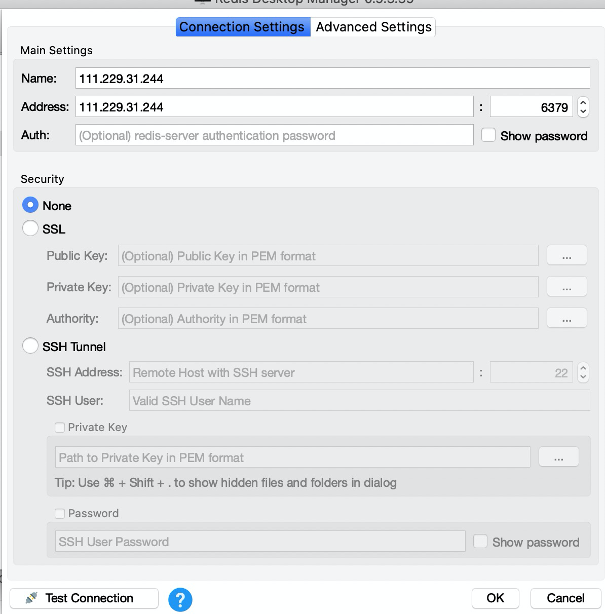Viewport: 605px width, 614px height.
Task: Browse for Authority PEM file
Action: [x=567, y=318]
